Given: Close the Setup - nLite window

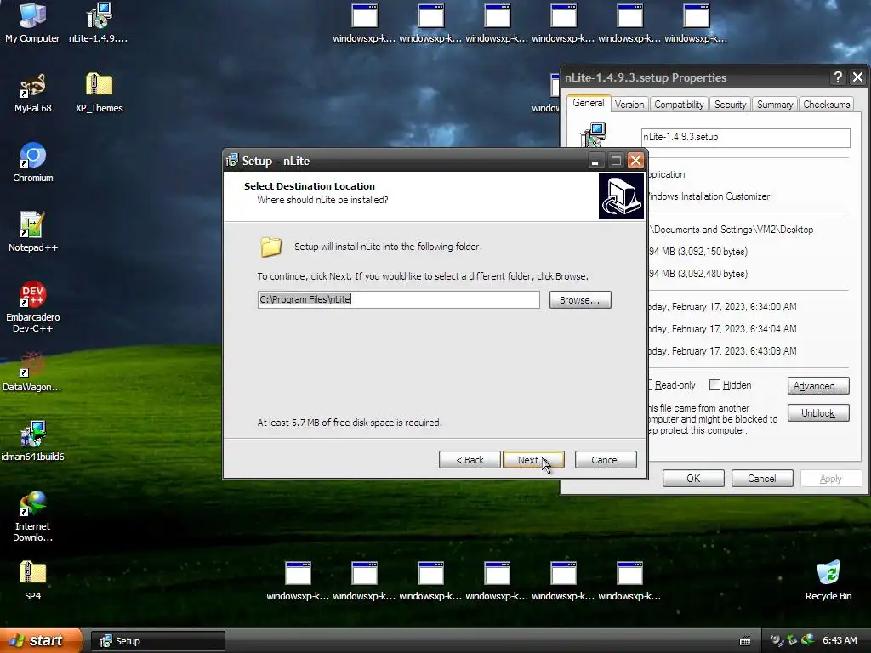Looking at the screenshot, I should pos(636,161).
